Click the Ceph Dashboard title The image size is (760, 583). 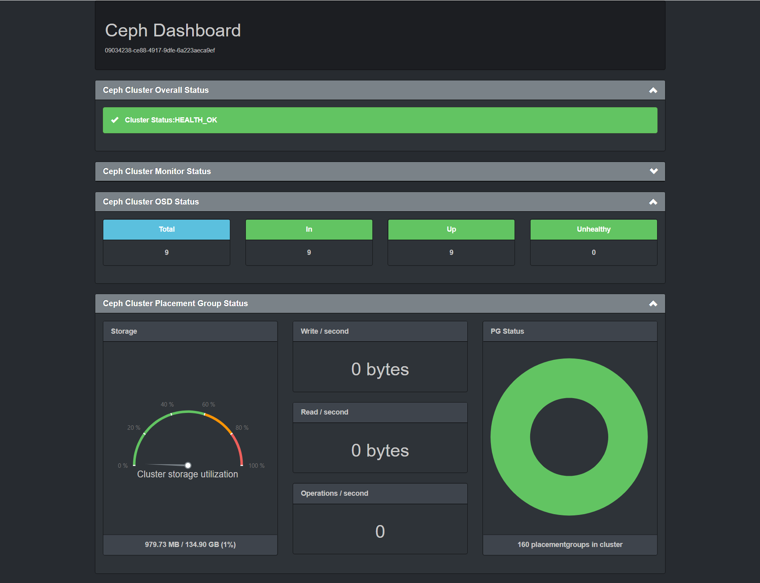(173, 31)
